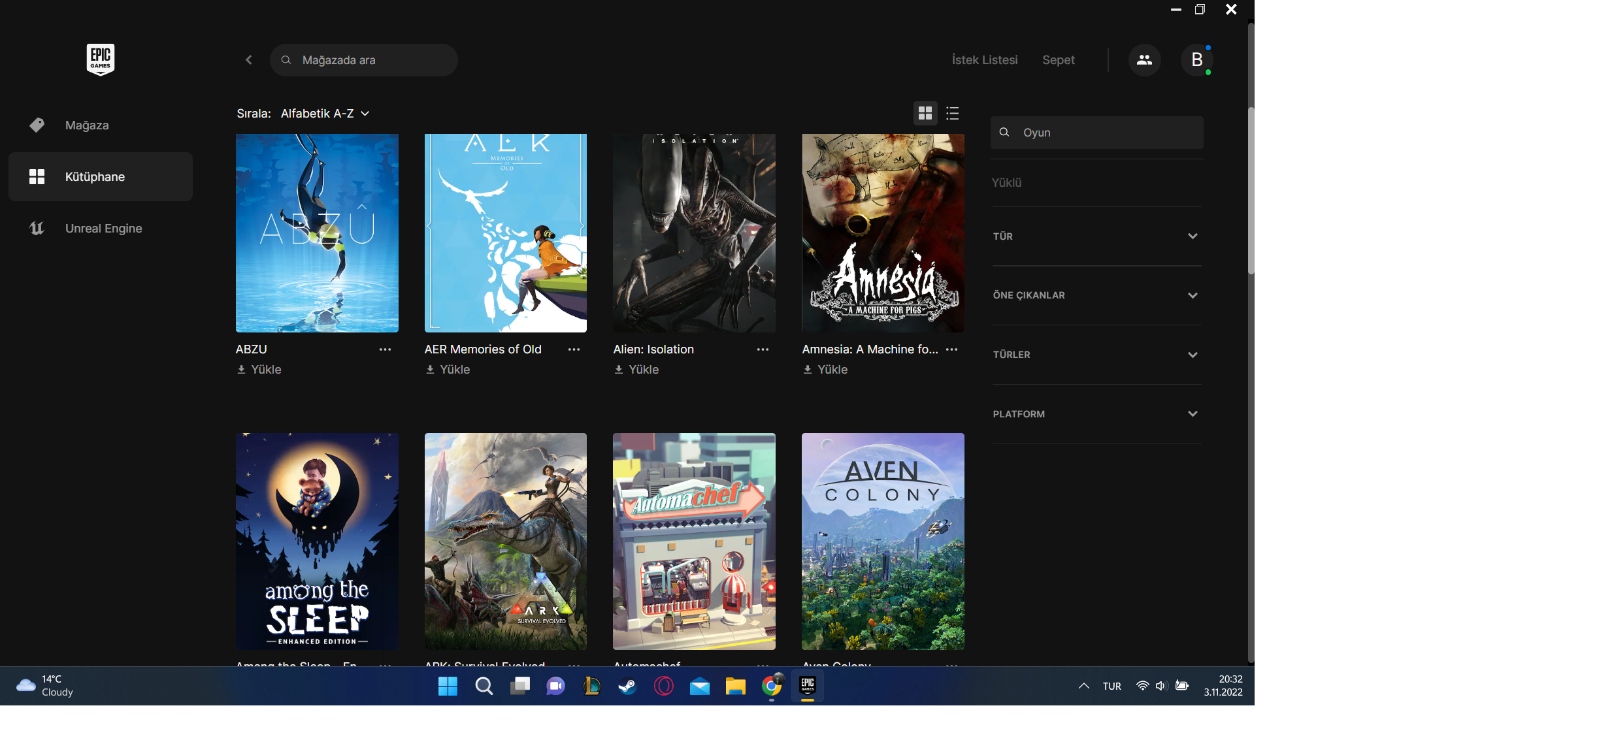The width and height of the screenshot is (1597, 742).
Task: Go back with the arrow icon
Action: pos(249,60)
